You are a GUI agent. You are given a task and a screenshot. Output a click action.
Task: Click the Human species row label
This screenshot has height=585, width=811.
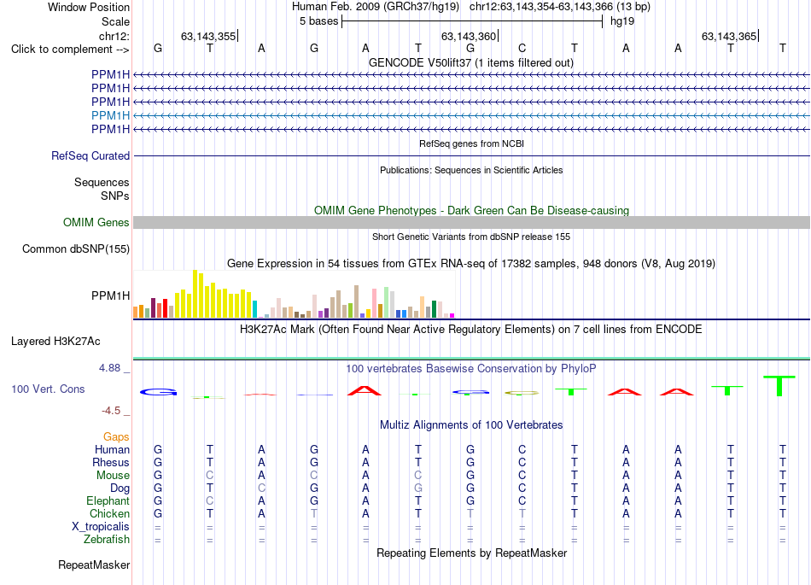pos(112,449)
